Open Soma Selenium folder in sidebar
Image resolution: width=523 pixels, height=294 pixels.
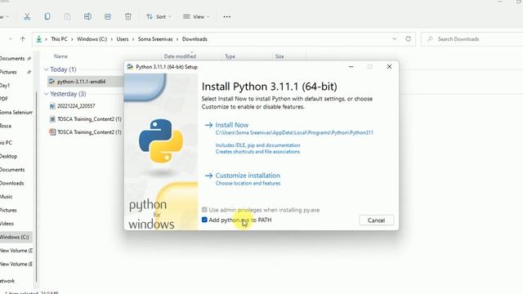click(16, 113)
